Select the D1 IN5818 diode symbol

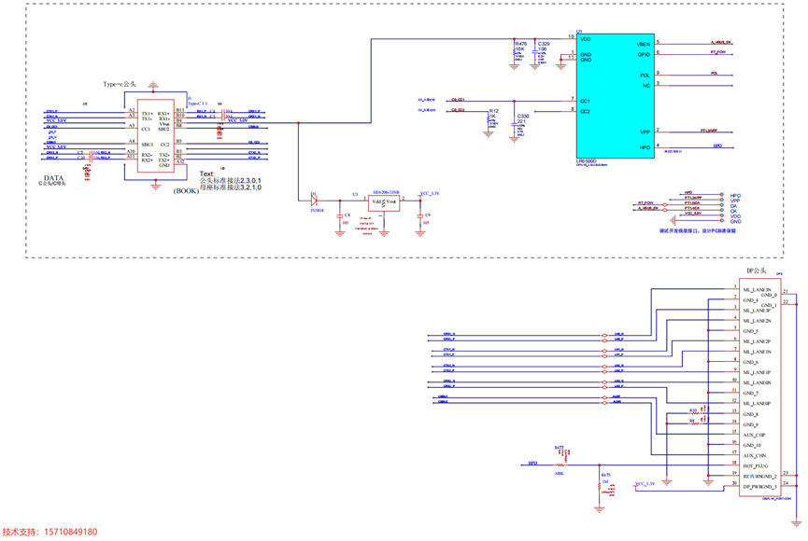click(314, 201)
